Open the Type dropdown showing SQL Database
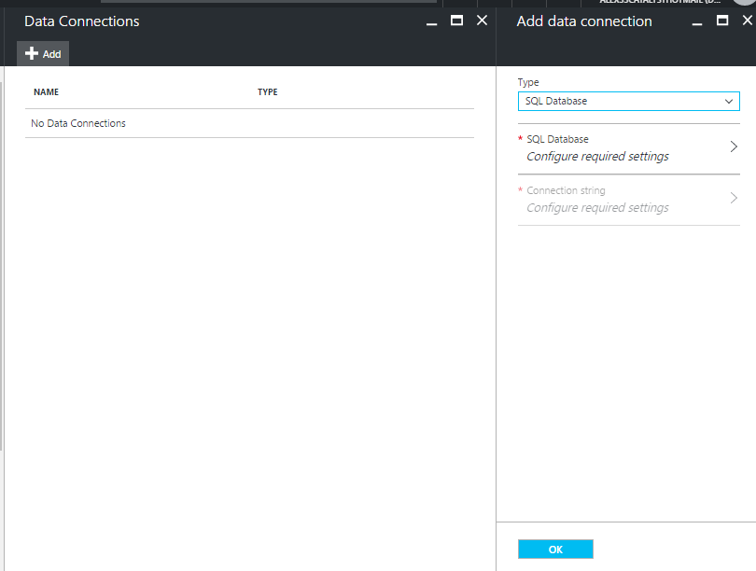756x571 pixels. (x=629, y=101)
